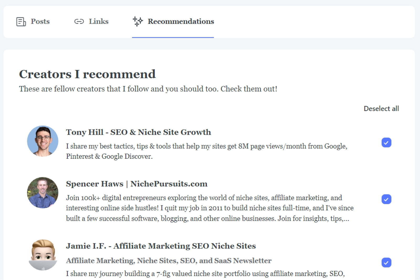Open Spencer Haws | NichePursuits.com title

(136, 184)
